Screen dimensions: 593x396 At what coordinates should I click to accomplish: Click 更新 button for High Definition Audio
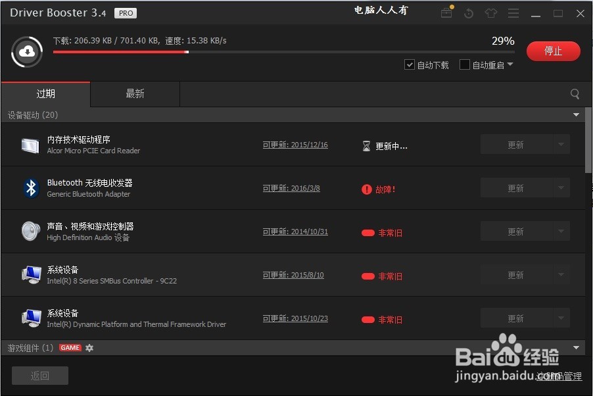517,231
